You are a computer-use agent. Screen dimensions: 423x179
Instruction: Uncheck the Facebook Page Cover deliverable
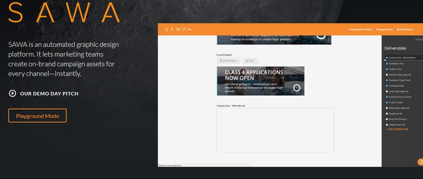[387, 80]
